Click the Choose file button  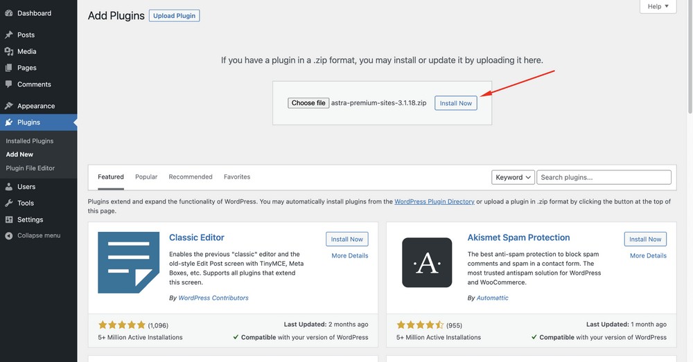[x=308, y=103]
